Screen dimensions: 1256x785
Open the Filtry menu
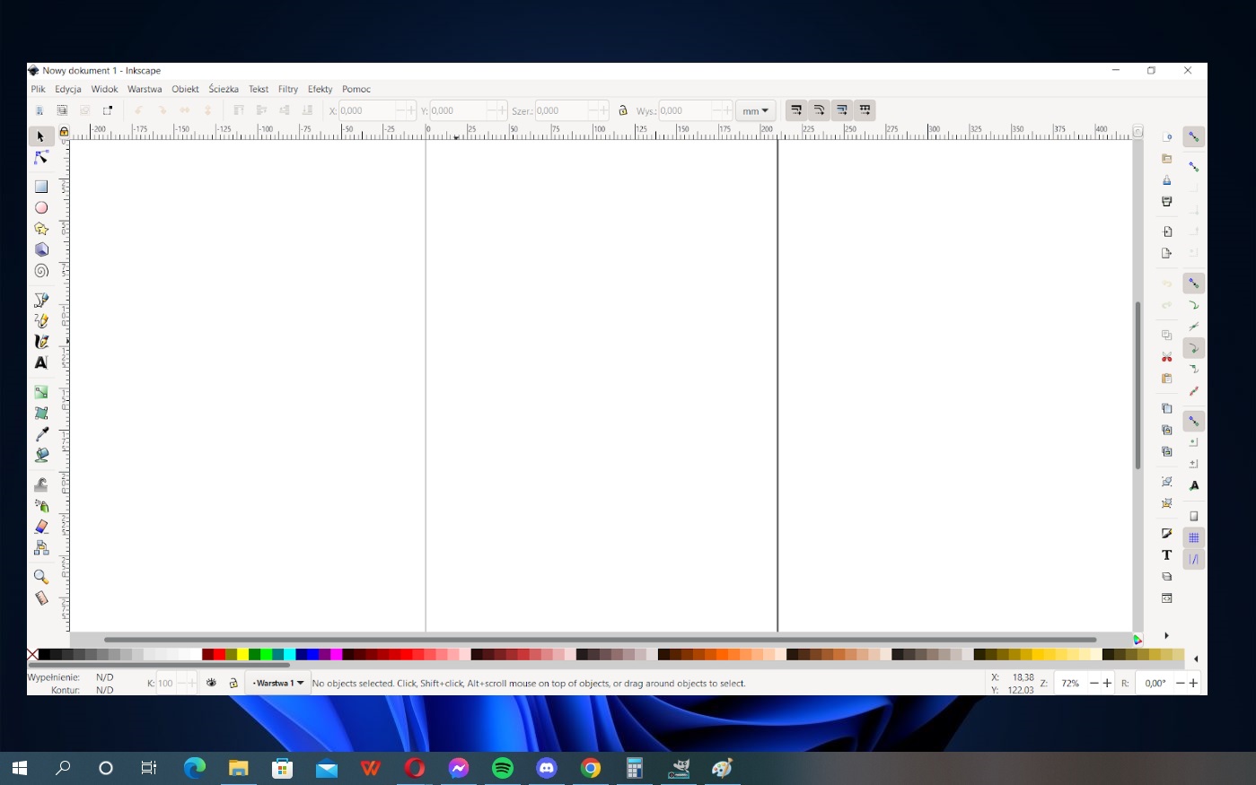point(287,89)
